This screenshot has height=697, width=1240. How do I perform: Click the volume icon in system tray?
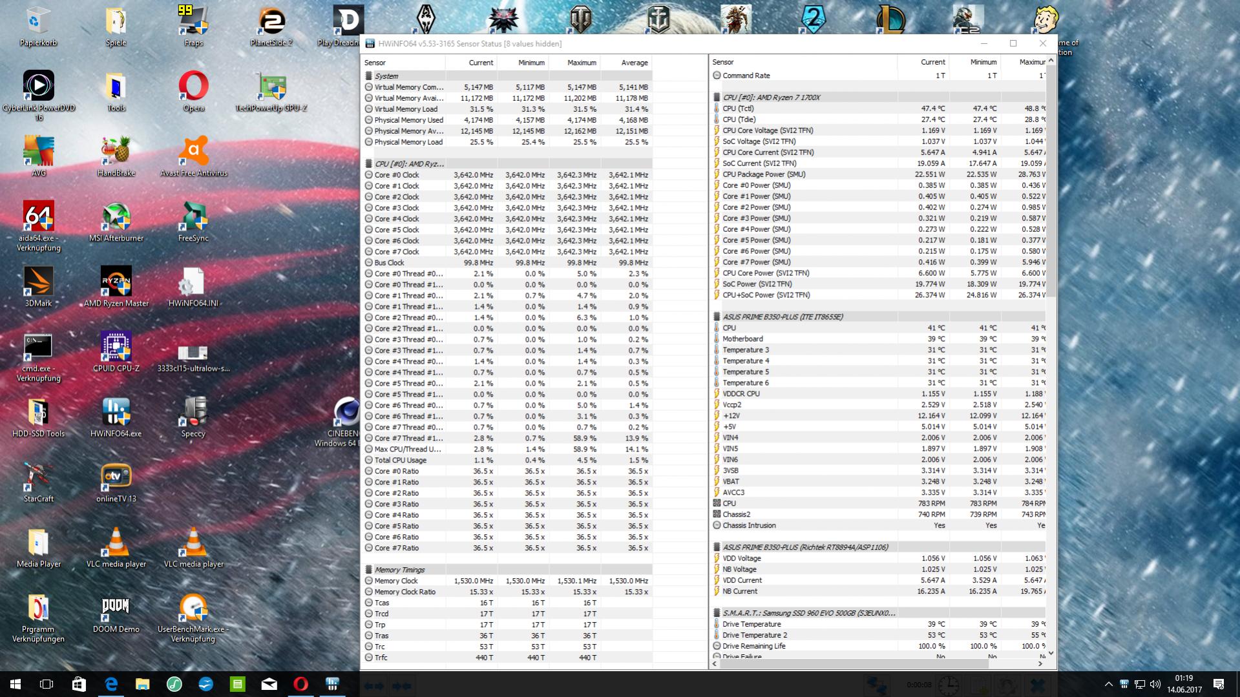[1155, 684]
